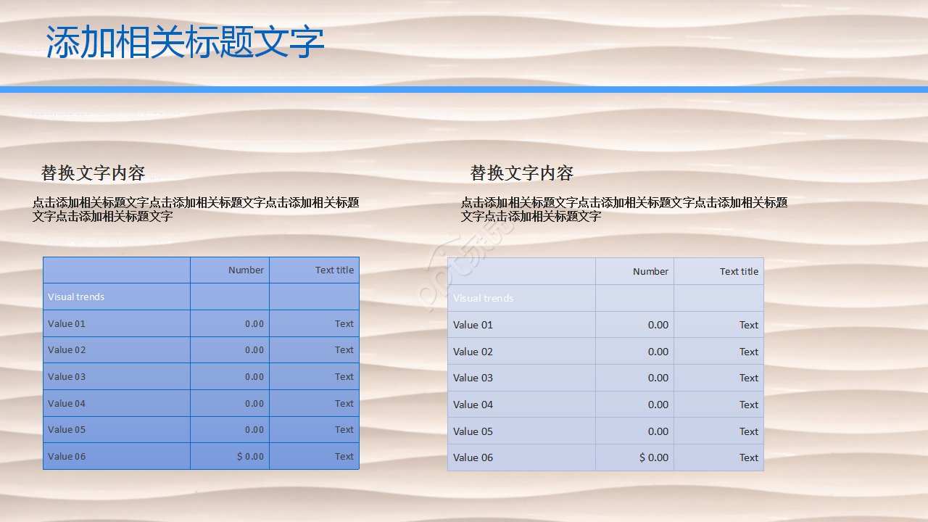
Task: Click the Text title header in right table
Action: (741, 272)
